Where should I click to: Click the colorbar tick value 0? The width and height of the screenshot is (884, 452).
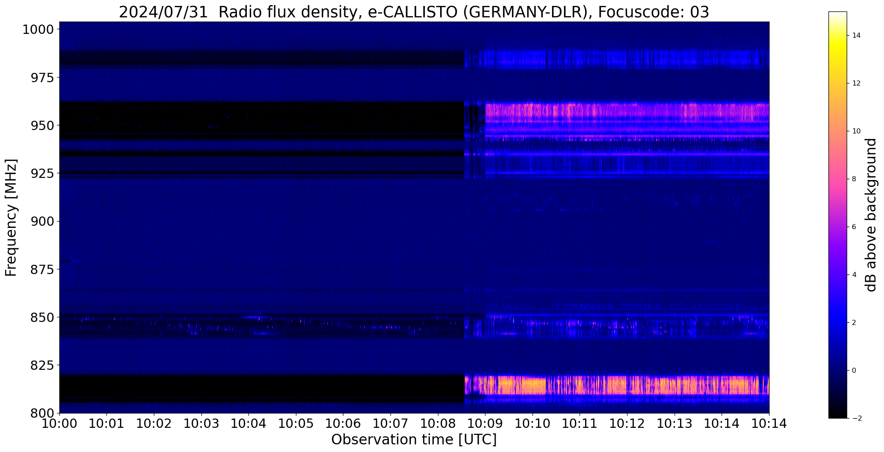[854, 371]
